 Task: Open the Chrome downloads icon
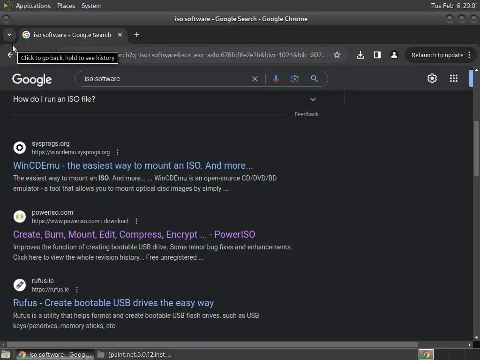point(360,55)
